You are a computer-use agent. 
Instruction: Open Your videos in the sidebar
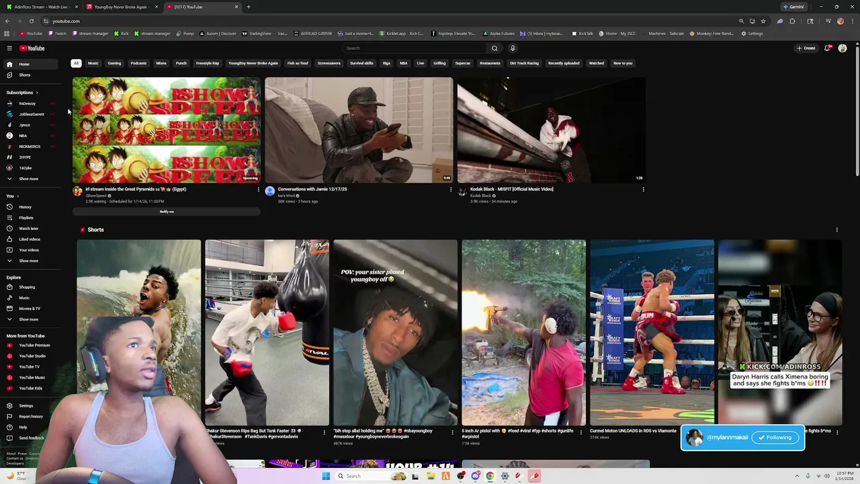(x=32, y=250)
